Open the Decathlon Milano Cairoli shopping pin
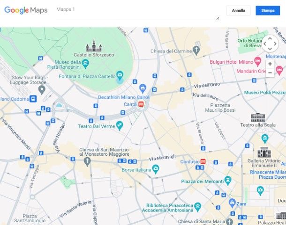Screen dimensions: 286x225 [x=143, y=88]
